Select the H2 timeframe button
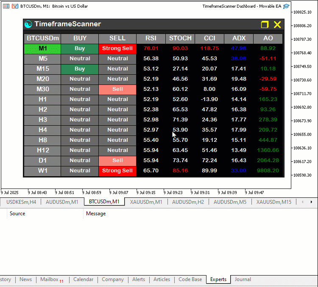This screenshot has height=287, width=318. click(x=42, y=110)
